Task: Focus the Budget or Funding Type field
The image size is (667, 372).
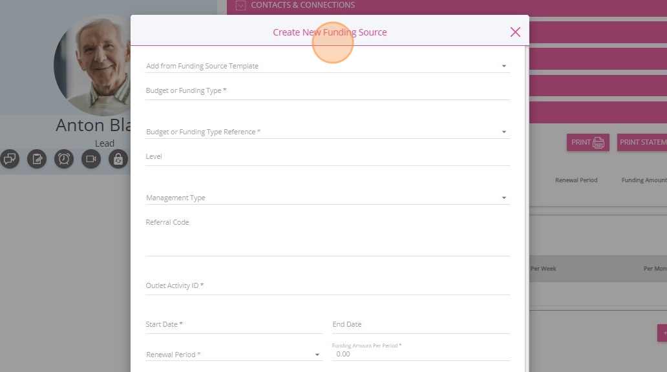Action: tap(328, 91)
